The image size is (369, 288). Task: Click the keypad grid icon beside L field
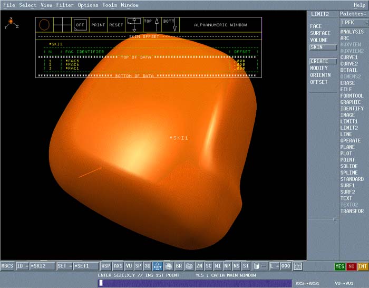pos(298,266)
